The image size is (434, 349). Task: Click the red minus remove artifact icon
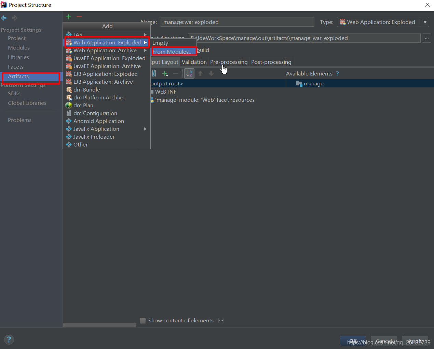pos(79,17)
